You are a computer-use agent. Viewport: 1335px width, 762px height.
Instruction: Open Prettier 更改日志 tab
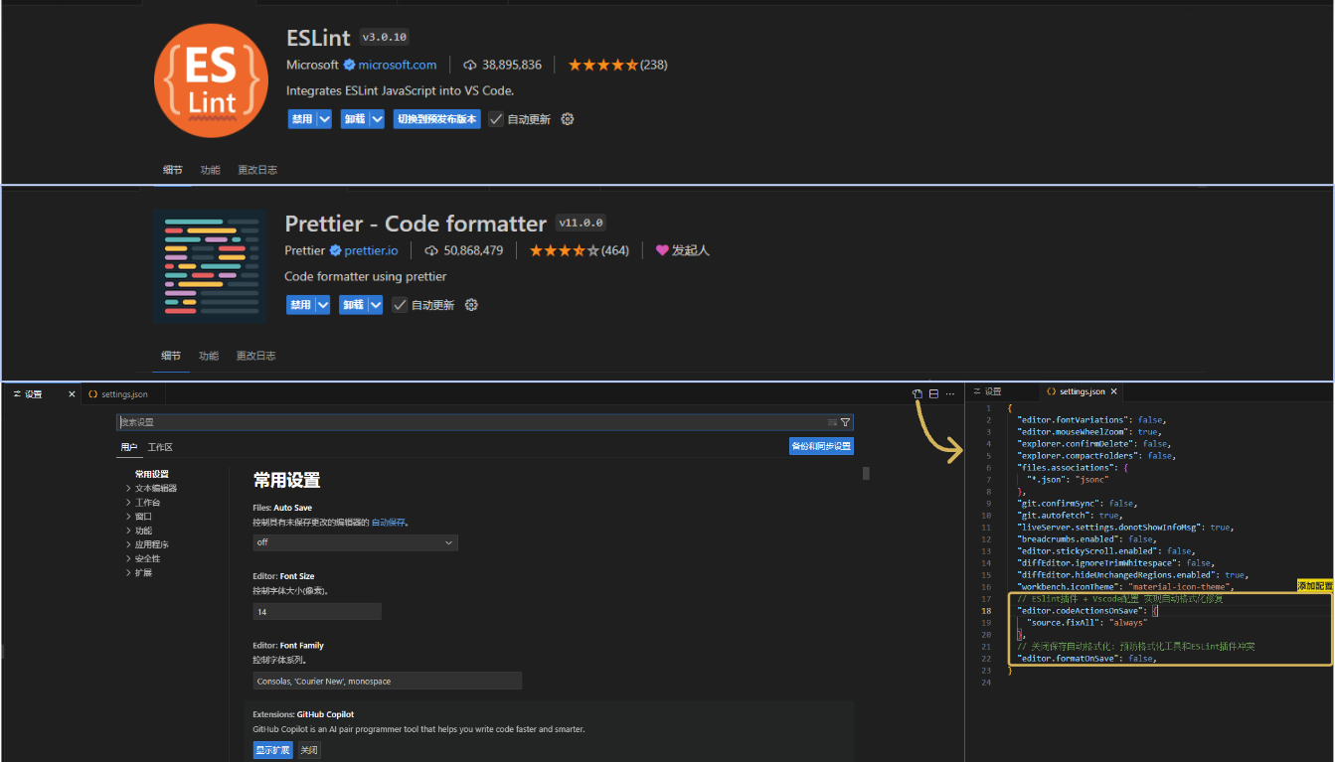pyautogui.click(x=255, y=356)
